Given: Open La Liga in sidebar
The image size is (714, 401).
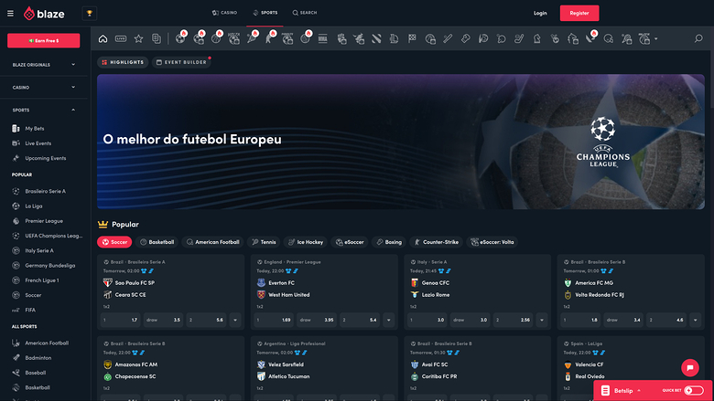Looking at the screenshot, I should 33,206.
